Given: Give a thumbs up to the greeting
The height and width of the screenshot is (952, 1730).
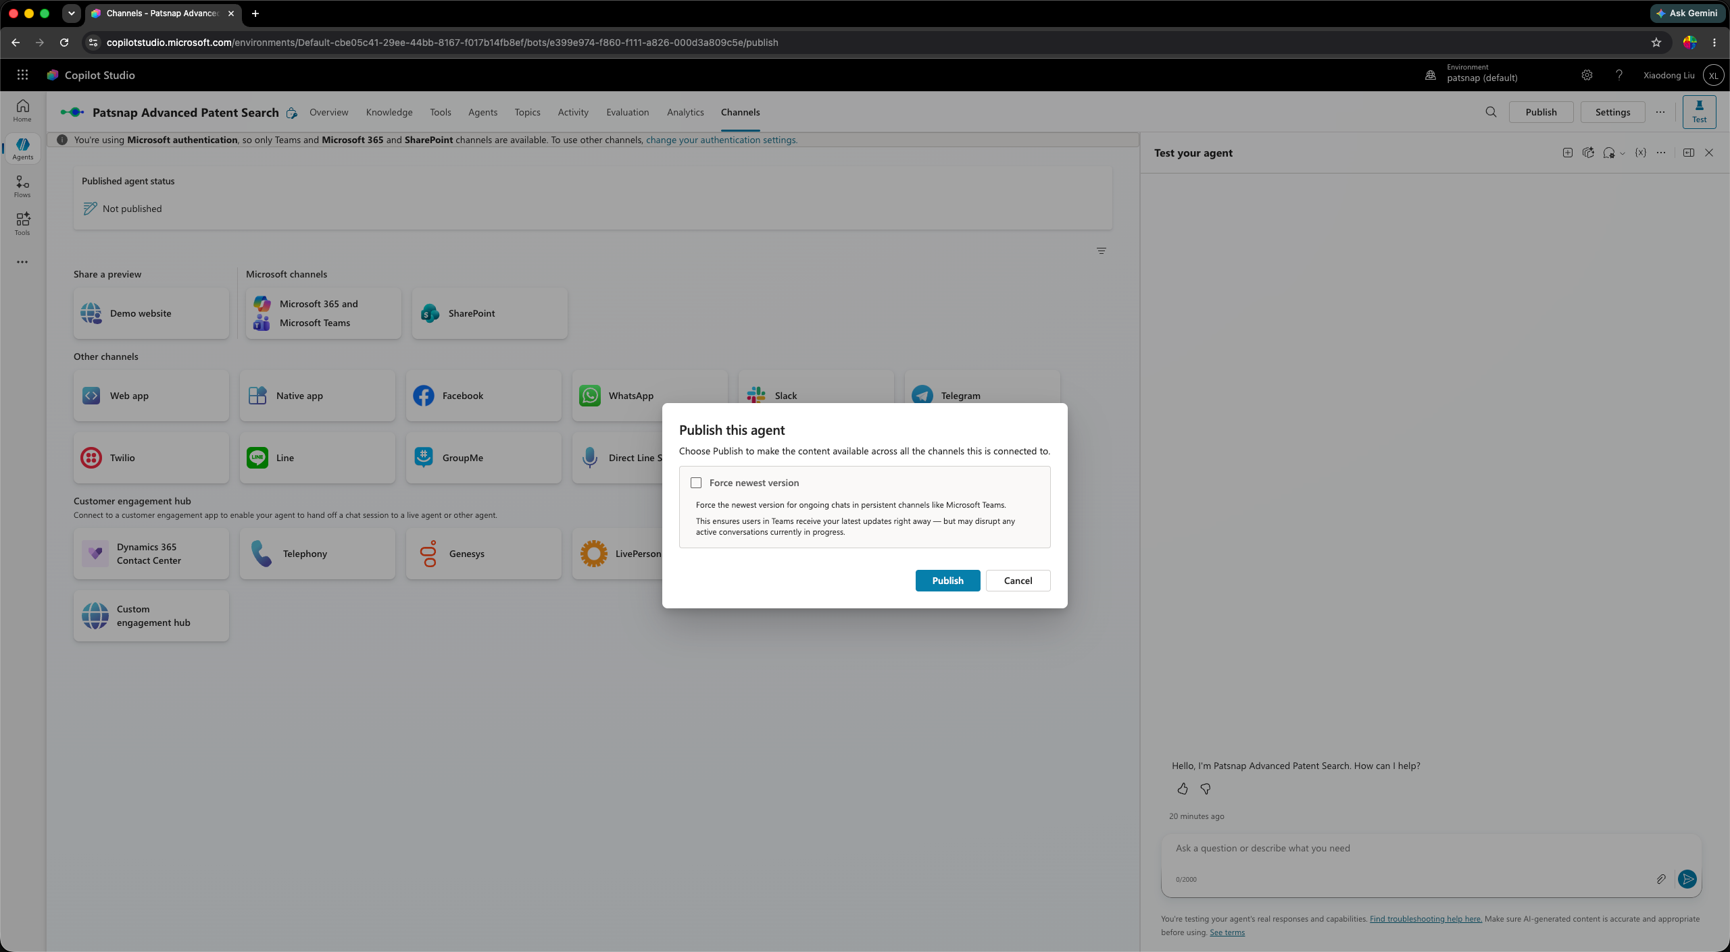Looking at the screenshot, I should (1183, 789).
